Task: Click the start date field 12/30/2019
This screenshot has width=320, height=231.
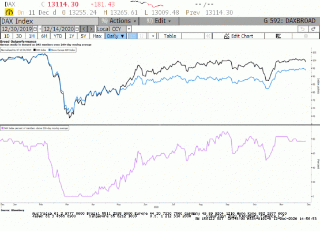Action: pos(17,29)
